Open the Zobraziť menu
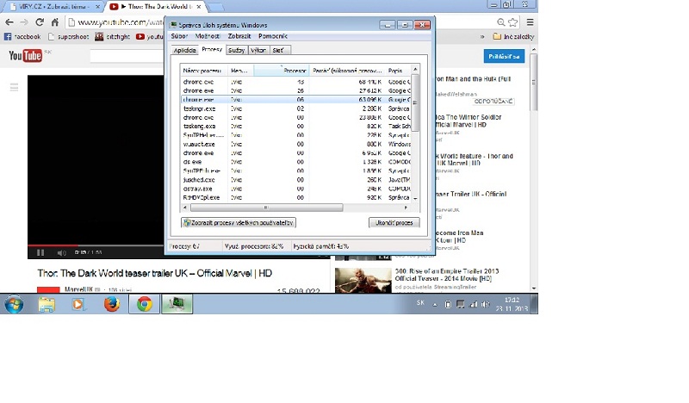This screenshot has height=403, width=689. point(239,36)
